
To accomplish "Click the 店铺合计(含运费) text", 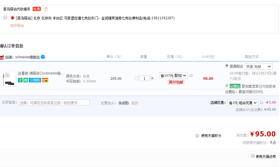I will [249, 110].
